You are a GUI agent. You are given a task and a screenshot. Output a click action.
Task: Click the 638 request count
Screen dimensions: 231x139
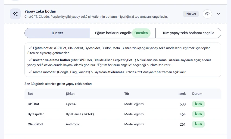coord(183,104)
